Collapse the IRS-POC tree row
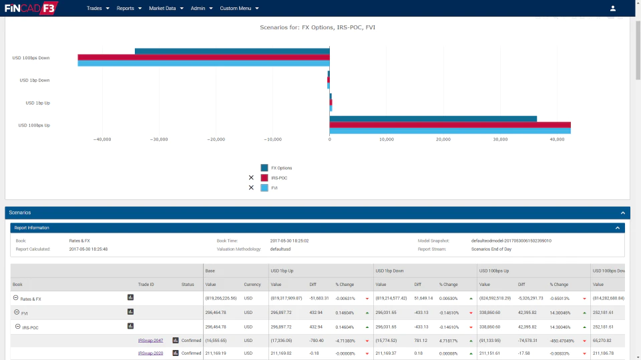641x360 pixels. point(17,327)
